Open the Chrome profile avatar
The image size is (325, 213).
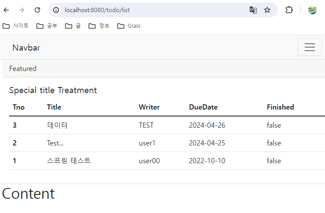coord(312,10)
